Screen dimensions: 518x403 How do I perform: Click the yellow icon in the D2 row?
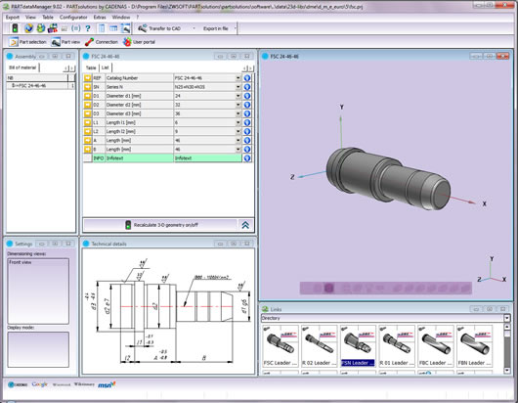(x=88, y=105)
